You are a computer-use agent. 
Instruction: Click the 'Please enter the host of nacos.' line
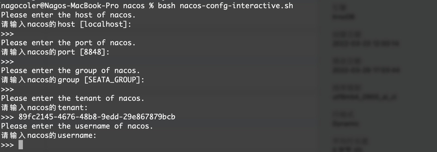coord(68,15)
